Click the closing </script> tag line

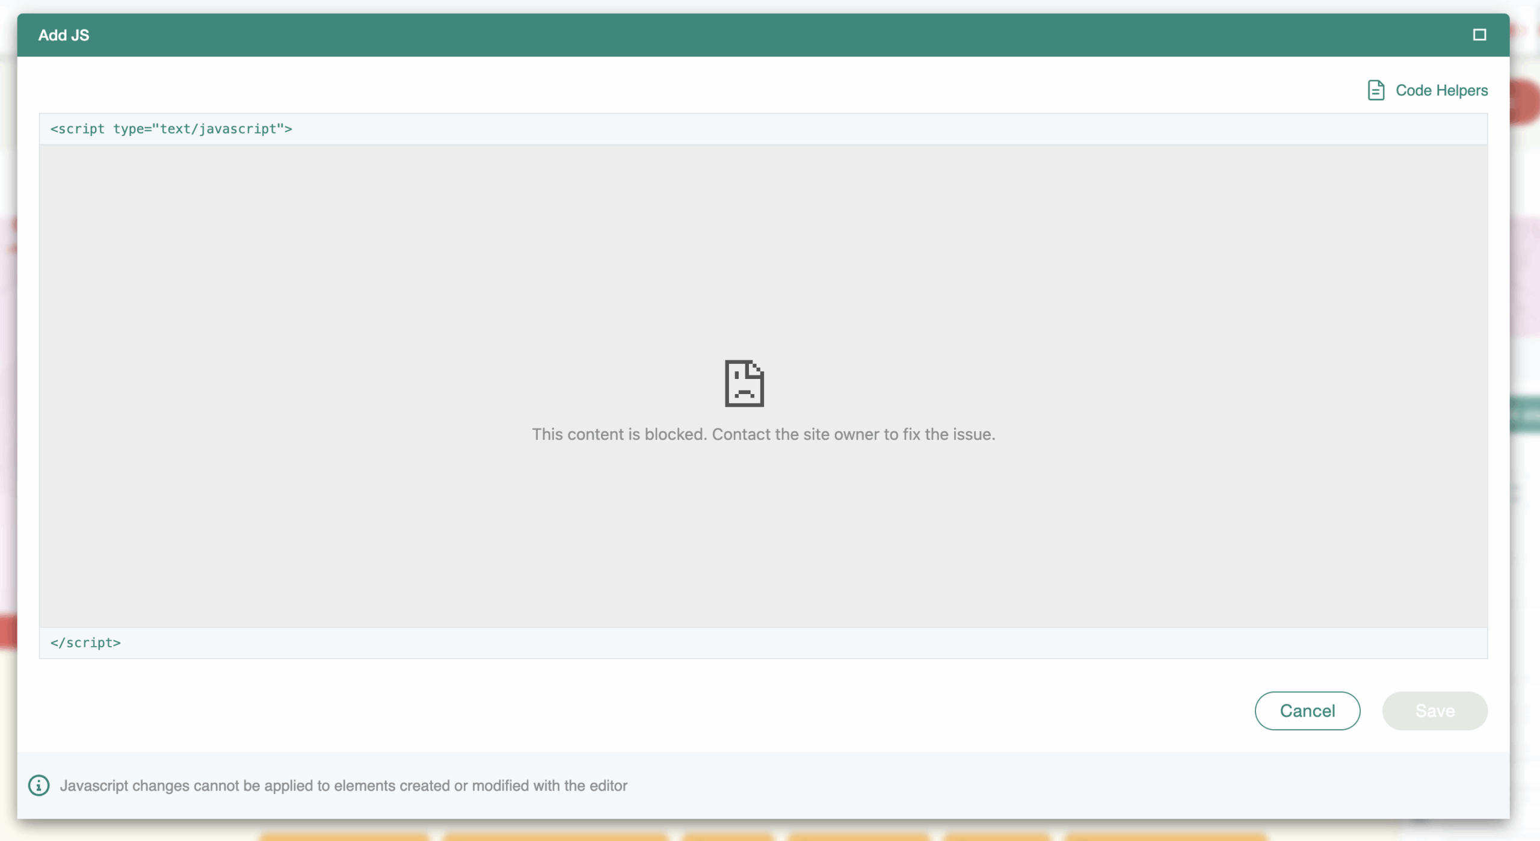[86, 642]
